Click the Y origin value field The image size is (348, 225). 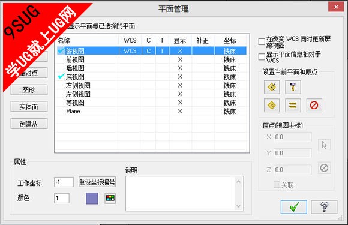tap(293, 153)
